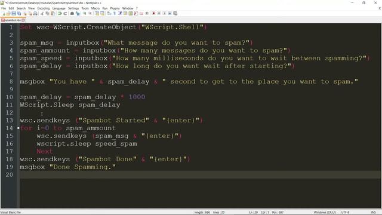Open the Replace dialog icon

click(x=78, y=13)
